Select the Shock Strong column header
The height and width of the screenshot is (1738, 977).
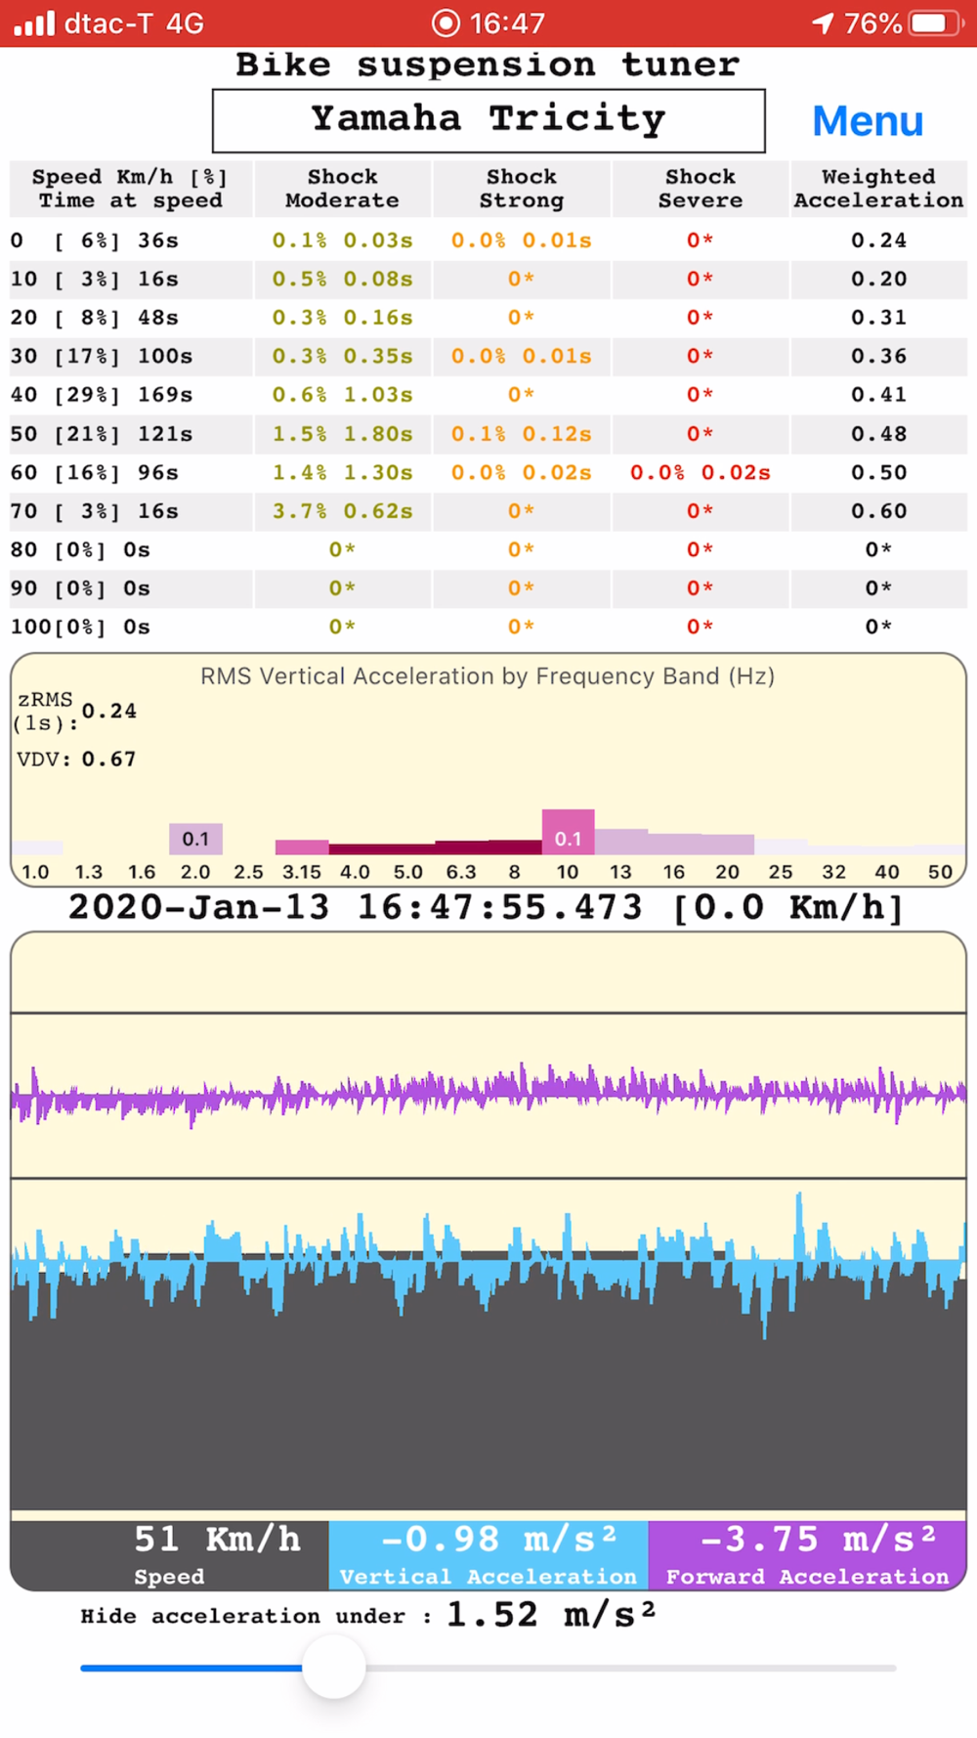522,189
